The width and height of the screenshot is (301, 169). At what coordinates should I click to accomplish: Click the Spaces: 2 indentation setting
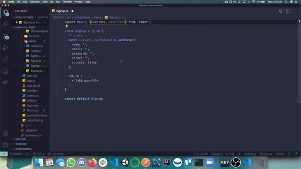click(217, 154)
